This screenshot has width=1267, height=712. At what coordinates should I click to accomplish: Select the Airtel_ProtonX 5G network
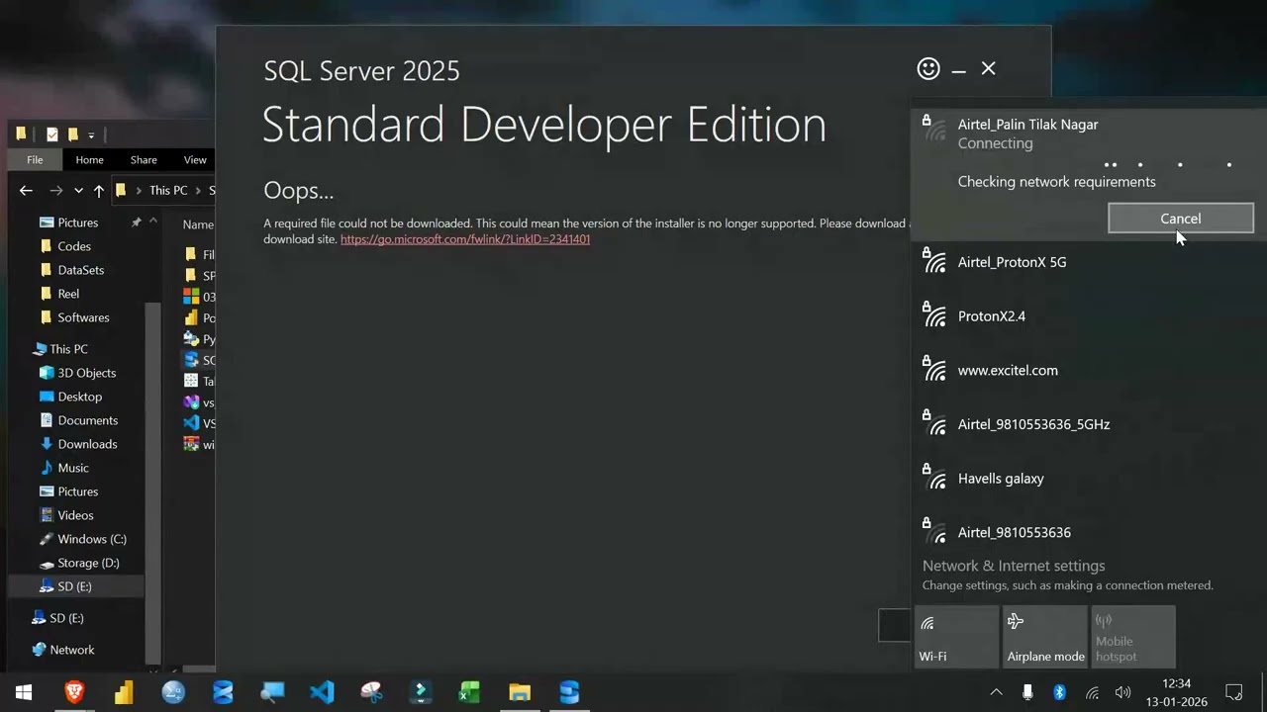pyautogui.click(x=1089, y=262)
